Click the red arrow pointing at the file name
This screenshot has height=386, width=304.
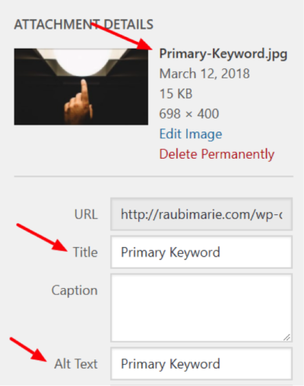coord(122,36)
